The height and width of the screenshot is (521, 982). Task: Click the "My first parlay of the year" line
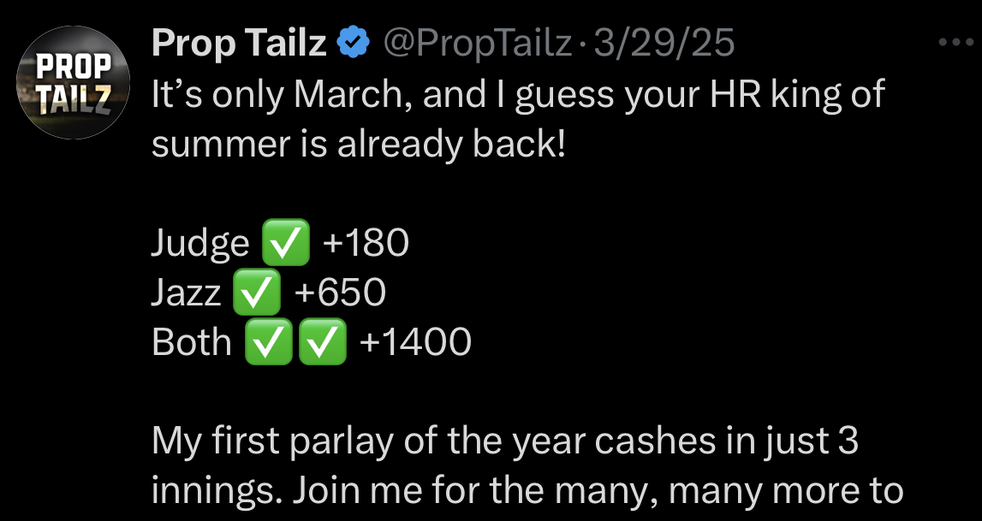pos(505,441)
